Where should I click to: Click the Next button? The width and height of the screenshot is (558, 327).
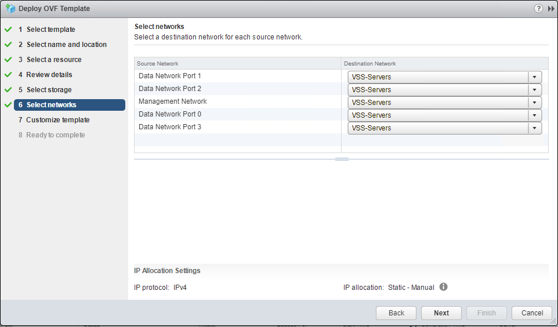coord(441,313)
